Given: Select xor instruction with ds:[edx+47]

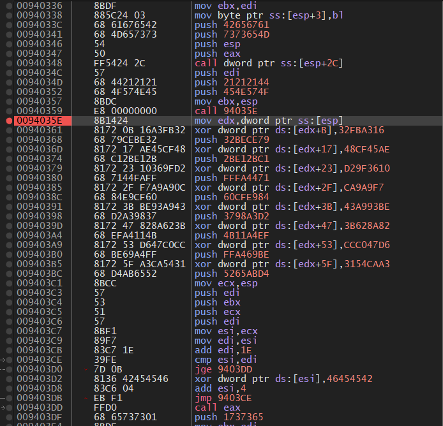Looking at the screenshot, I should [292, 226].
